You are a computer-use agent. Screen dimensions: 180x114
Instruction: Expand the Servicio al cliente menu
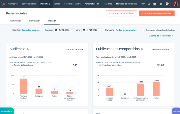tap(73, 4)
